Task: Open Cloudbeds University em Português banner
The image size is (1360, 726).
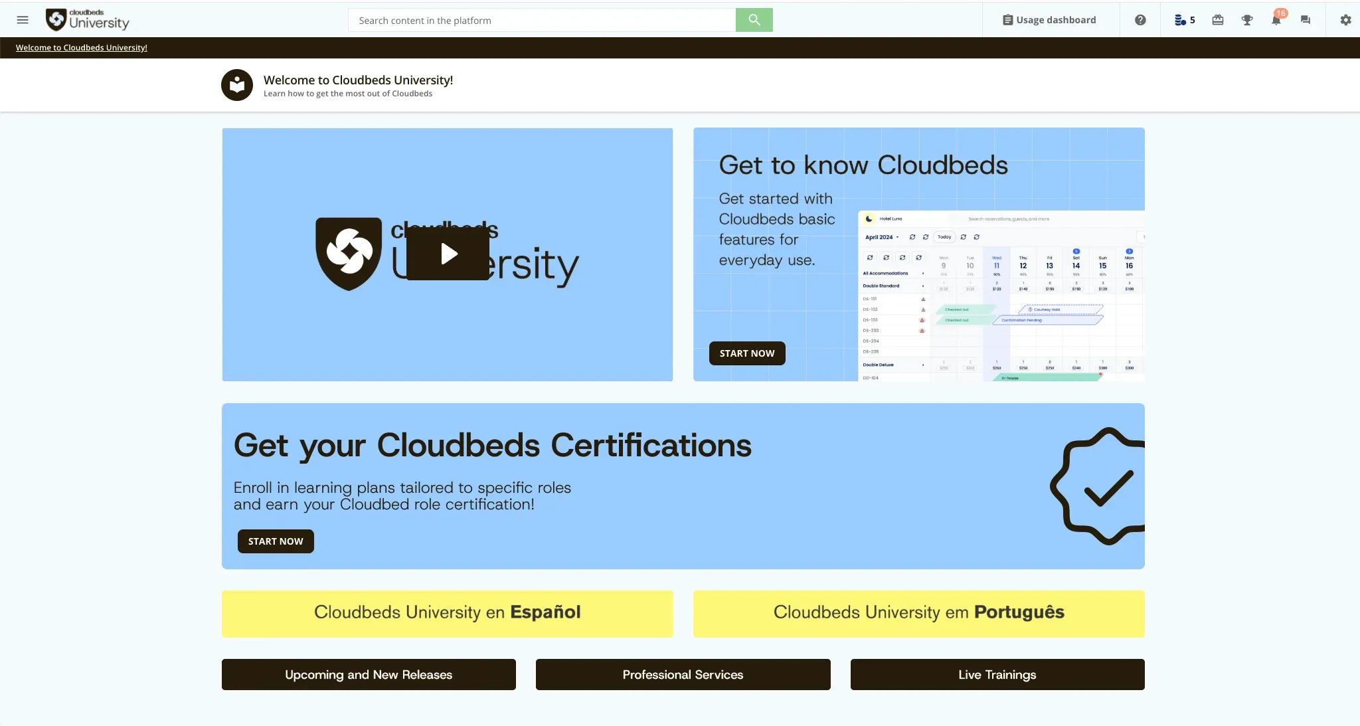Action: click(918, 613)
